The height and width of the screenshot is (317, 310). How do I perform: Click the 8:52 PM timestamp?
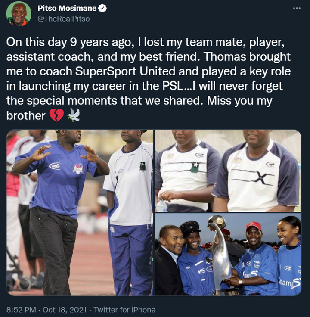point(21,310)
